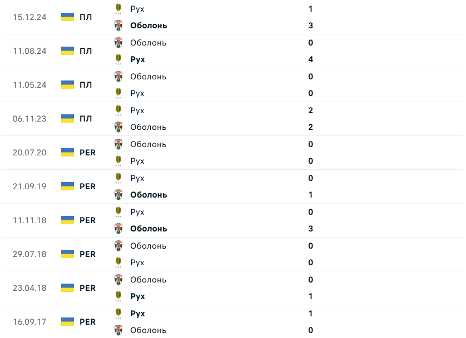466x338 pixels.
Task: Click the 23.04.18 match date
Action: point(29,288)
